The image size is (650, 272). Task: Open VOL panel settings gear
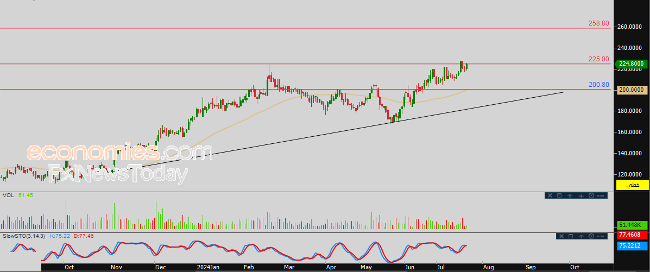coord(591,195)
